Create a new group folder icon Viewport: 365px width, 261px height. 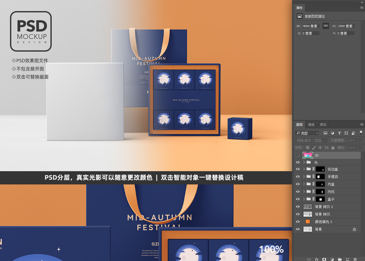click(x=340, y=259)
